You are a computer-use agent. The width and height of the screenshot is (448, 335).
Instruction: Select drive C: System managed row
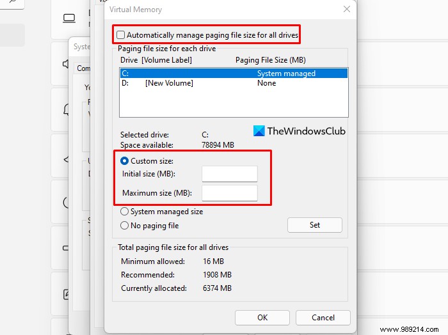coord(234,74)
